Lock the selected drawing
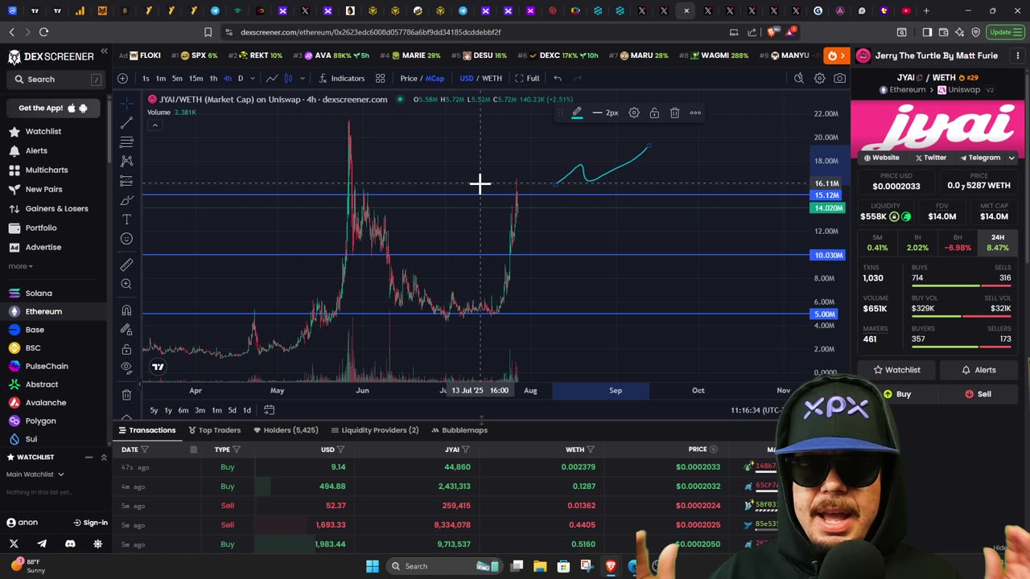The image size is (1030, 579). tap(654, 113)
